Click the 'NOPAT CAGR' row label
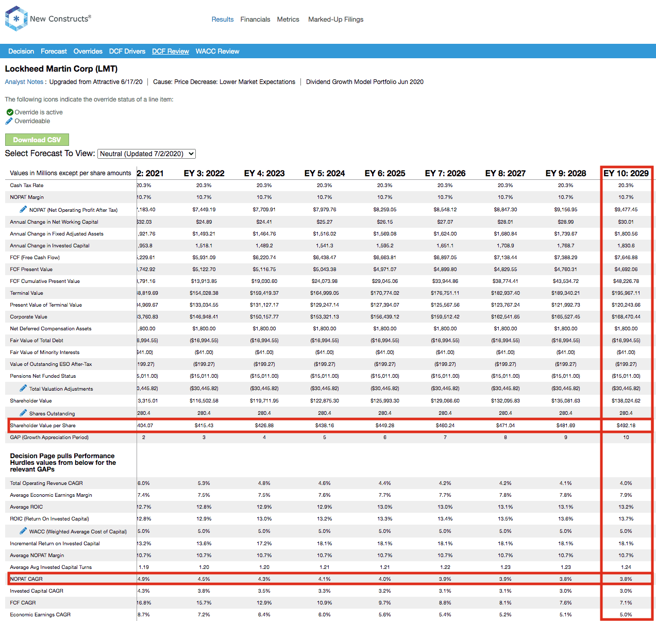This screenshot has height=621, width=656. (x=26, y=579)
